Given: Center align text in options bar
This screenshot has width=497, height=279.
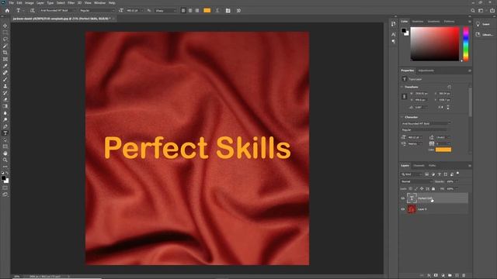Looking at the screenshot, I should click(x=190, y=10).
